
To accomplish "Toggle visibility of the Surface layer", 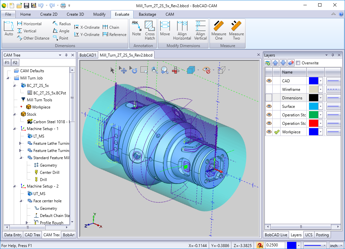I will 269,106.
